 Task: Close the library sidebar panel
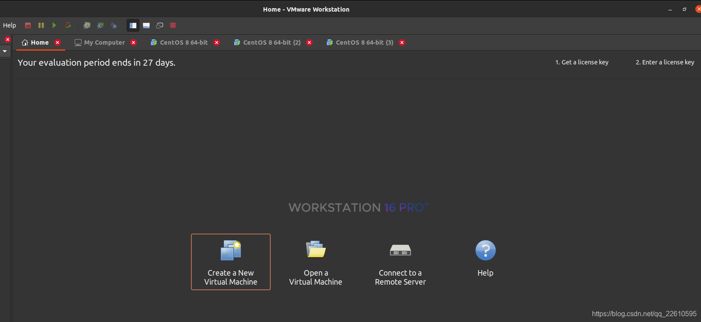(7, 39)
